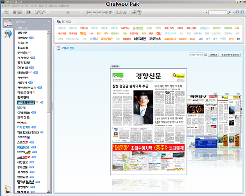Click the blue badge next to 세계일보

pyautogui.click(x=33, y=57)
